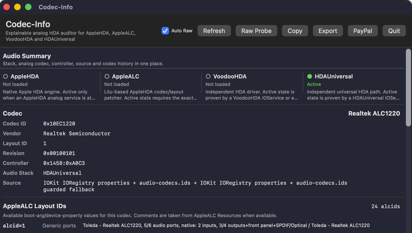Click the Revision value 0x00100101
Screen dimensions: 412x233
coord(59,153)
